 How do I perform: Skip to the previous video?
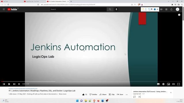(4, 84)
